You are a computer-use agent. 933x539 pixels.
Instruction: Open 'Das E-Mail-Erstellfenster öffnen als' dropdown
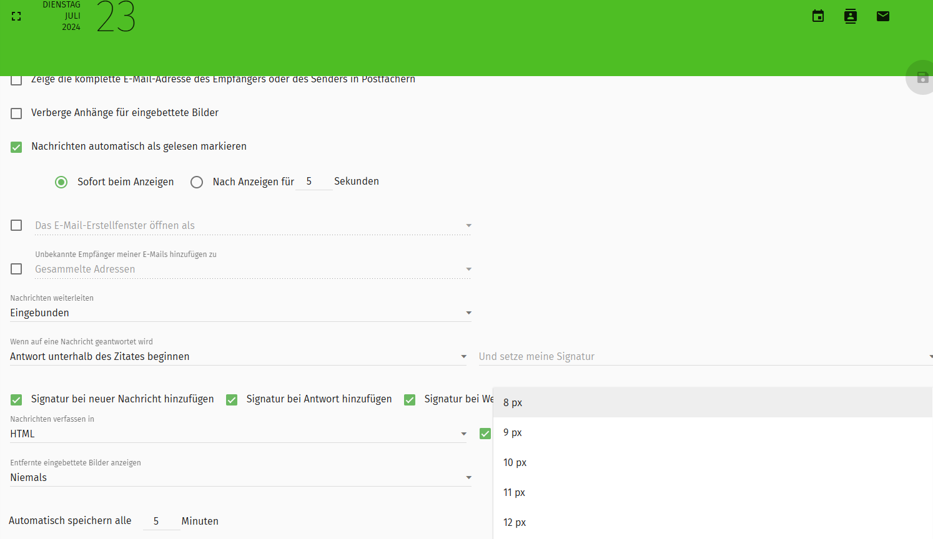253,226
